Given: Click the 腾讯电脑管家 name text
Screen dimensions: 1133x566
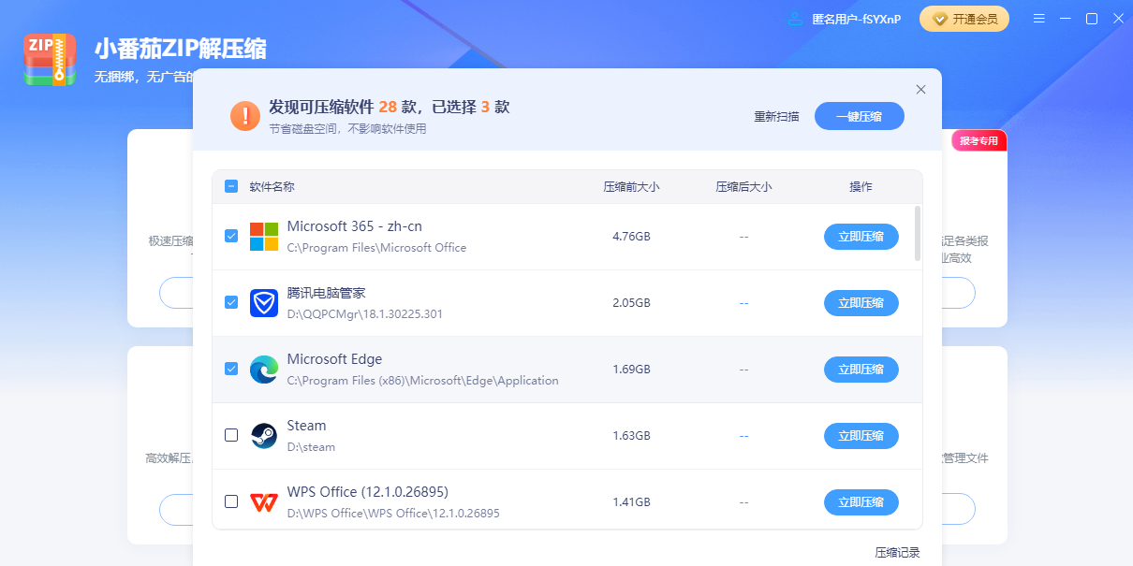Looking at the screenshot, I should tap(326, 293).
